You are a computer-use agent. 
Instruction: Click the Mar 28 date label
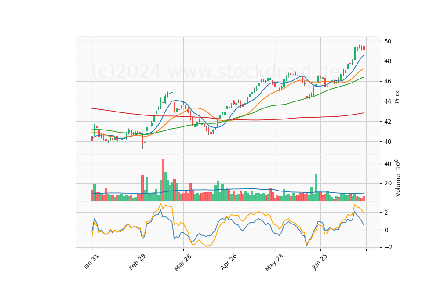183,262
